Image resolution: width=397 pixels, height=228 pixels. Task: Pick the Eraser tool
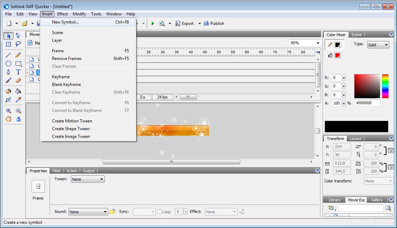point(18,80)
